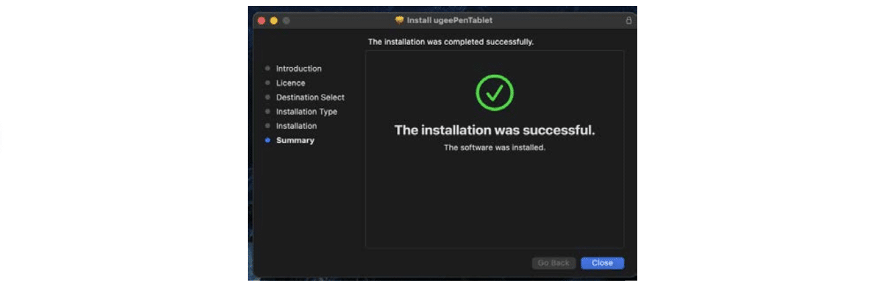Viewport: 889px width, 285px height.
Task: Click the 'The installation was successful.' heading
Action: pos(495,130)
